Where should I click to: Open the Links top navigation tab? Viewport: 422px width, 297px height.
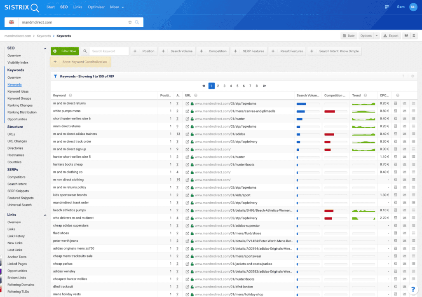click(77, 7)
